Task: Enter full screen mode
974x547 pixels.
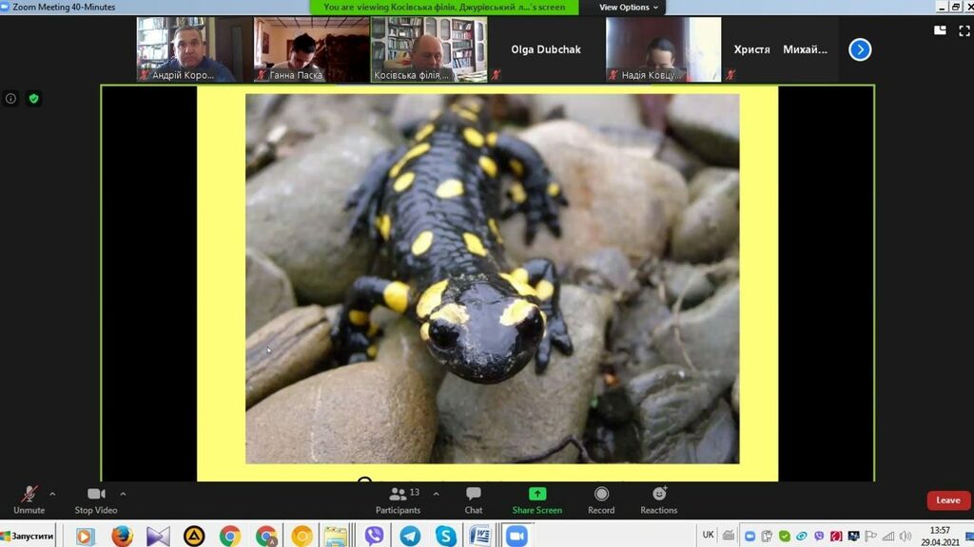Action: pos(964,30)
